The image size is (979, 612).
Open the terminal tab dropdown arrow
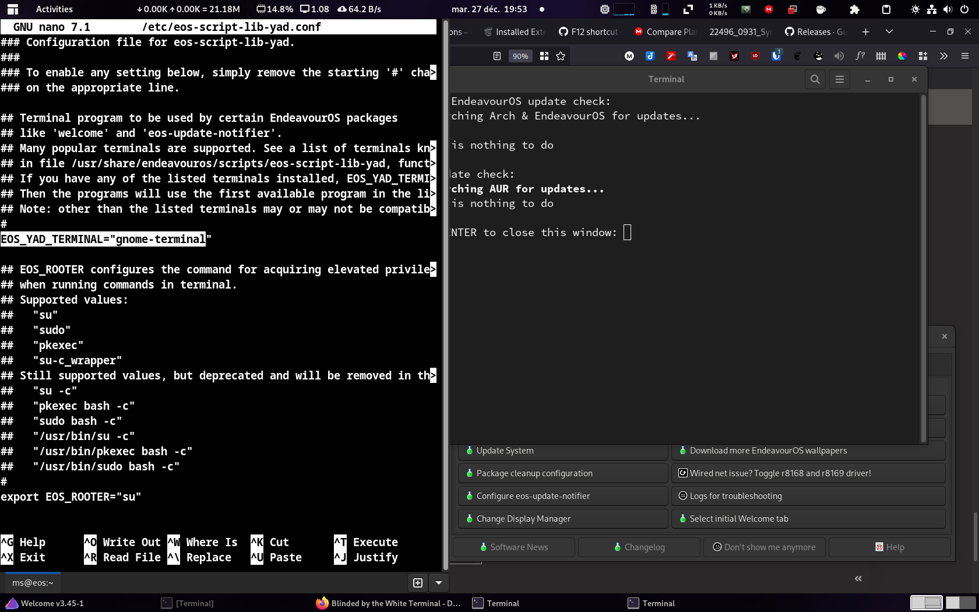coord(439,583)
